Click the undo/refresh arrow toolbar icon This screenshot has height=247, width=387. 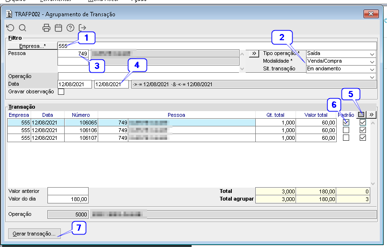11,28
